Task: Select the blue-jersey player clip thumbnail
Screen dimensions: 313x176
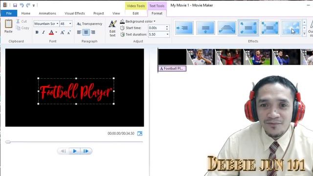Action: click(286, 57)
